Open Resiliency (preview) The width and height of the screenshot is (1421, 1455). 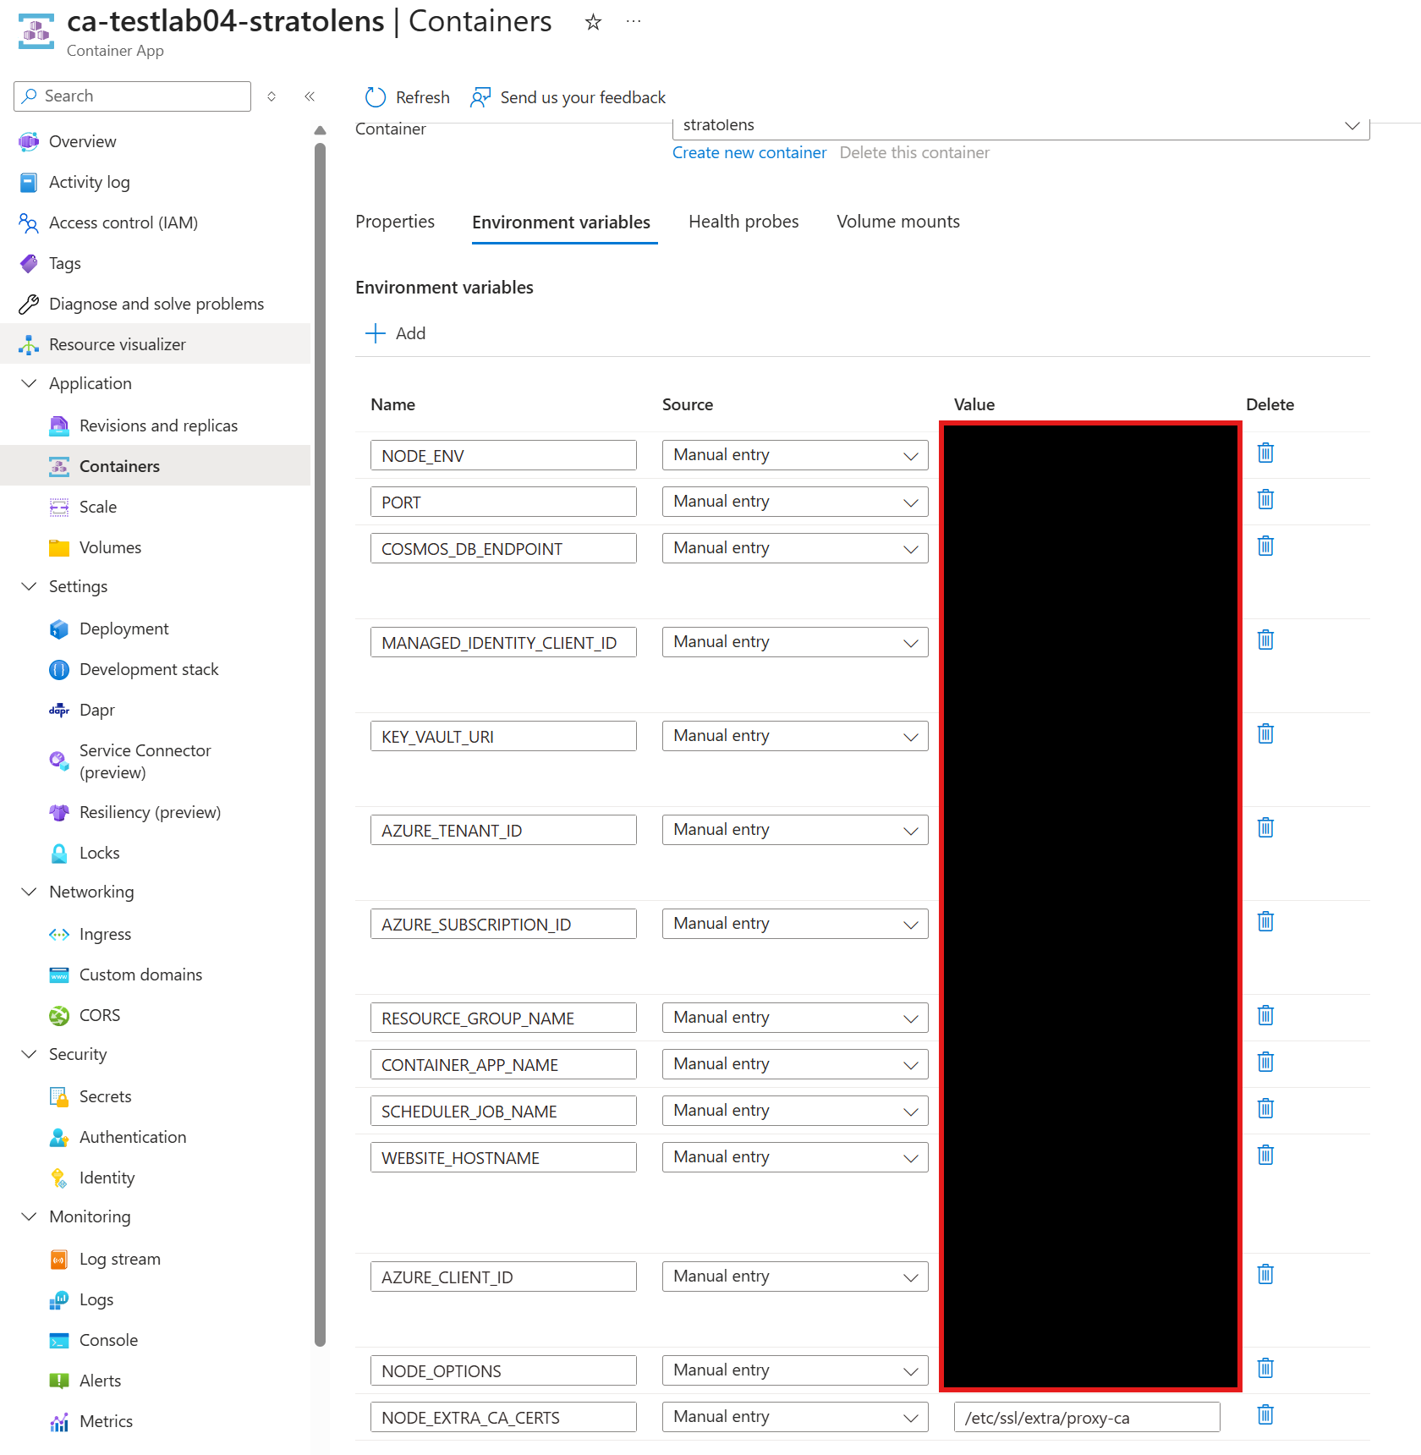pyautogui.click(x=150, y=812)
